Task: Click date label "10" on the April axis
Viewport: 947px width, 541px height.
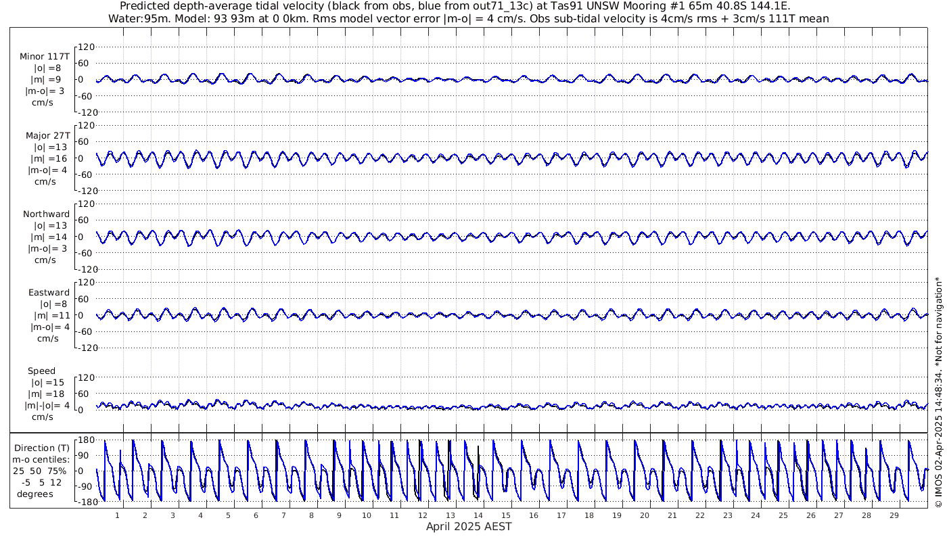Action: click(367, 515)
